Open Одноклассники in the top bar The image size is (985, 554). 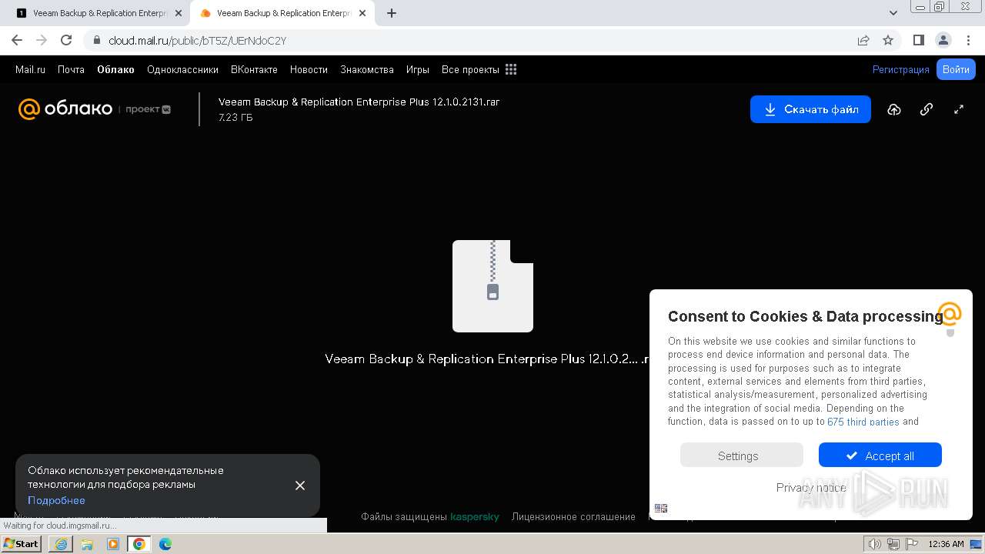(182, 69)
